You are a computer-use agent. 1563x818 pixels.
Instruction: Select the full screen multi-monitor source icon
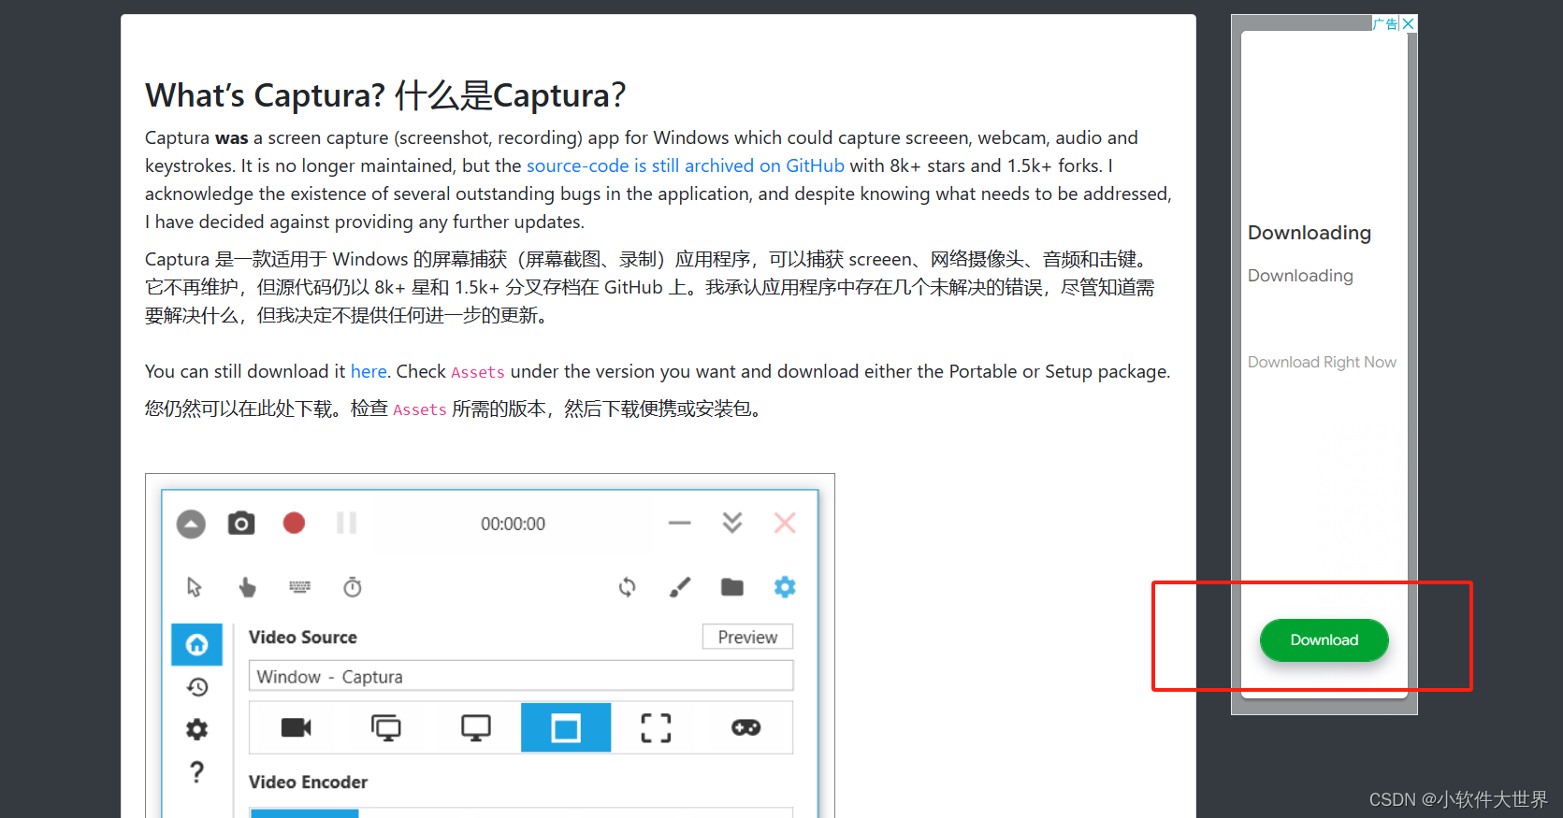pyautogui.click(x=386, y=727)
